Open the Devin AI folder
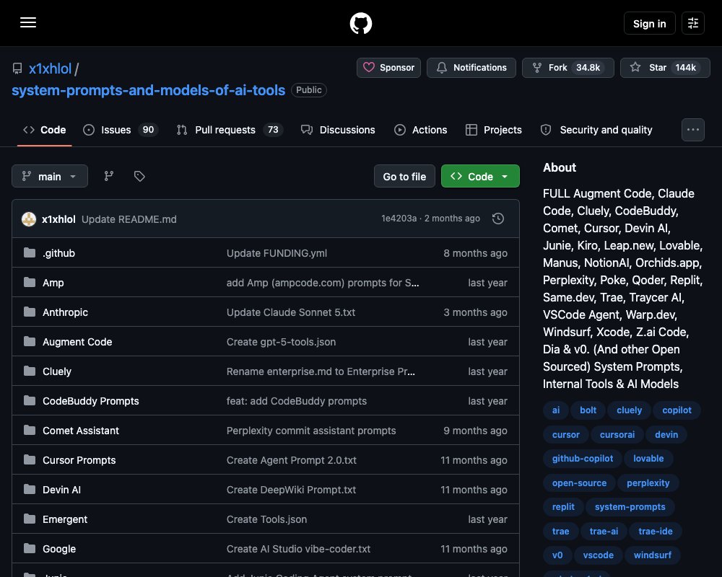The image size is (722, 577). tap(61, 490)
